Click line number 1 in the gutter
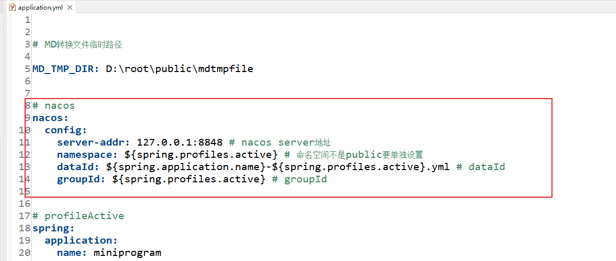616x261 pixels. click(x=28, y=19)
